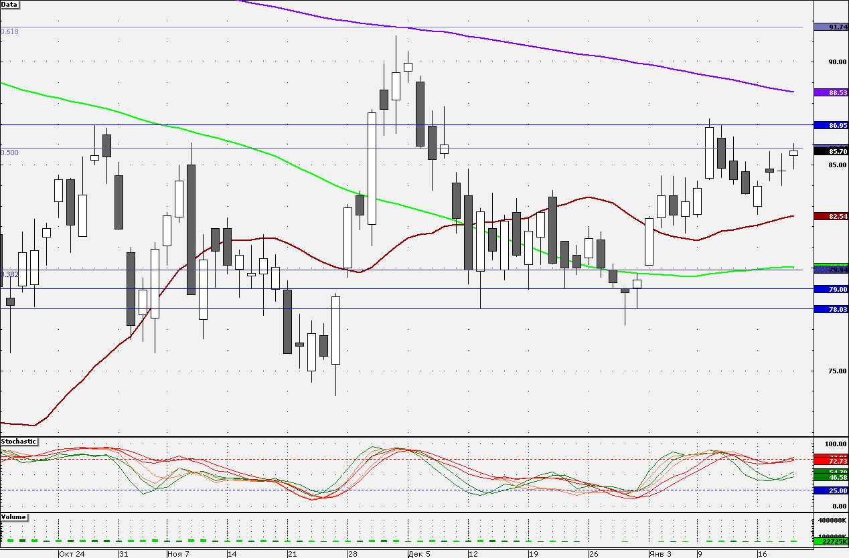Select the Дек 5 date marker
The height and width of the screenshot is (558, 849).
pyautogui.click(x=419, y=554)
